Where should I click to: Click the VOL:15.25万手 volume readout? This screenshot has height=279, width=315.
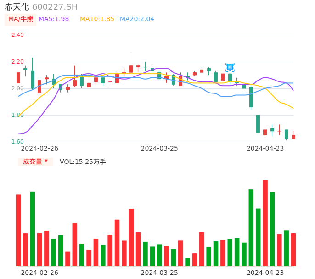tap(83, 162)
